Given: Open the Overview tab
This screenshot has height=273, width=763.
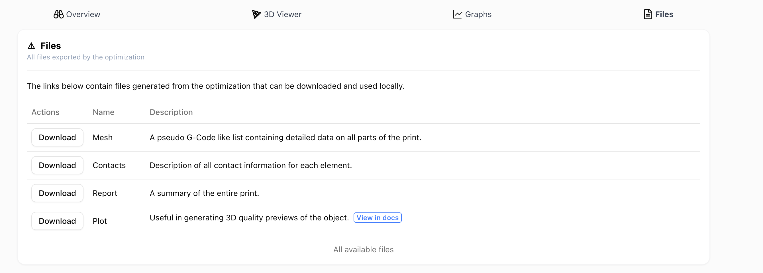Looking at the screenshot, I should pyautogui.click(x=77, y=14).
